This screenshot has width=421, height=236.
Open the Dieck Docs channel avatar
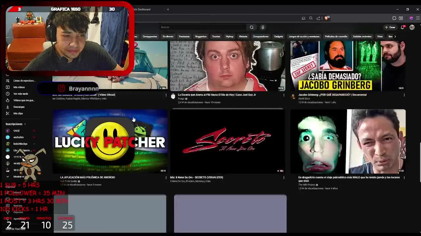click(293, 96)
